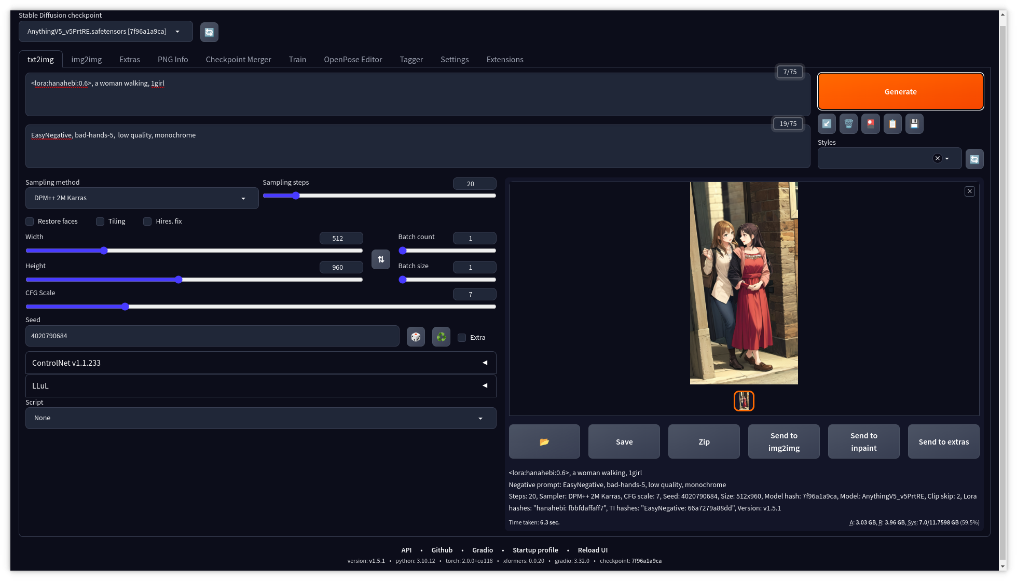Toggle Hires. fix checkbox
Screen dimensions: 1017x581
[x=147, y=222]
